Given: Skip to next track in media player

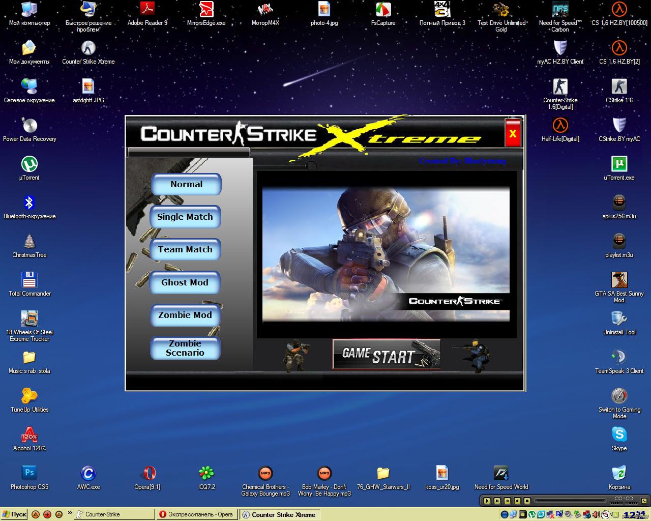Looking at the screenshot, I should click(517, 501).
